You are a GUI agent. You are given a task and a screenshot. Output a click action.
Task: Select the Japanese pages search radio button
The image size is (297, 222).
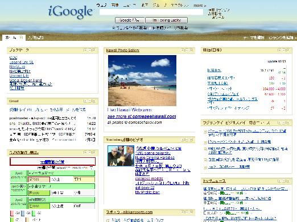pos(150,28)
